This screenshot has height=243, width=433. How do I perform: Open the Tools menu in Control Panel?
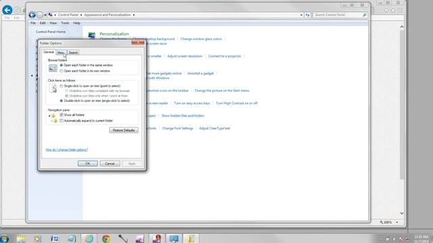(x=65, y=23)
